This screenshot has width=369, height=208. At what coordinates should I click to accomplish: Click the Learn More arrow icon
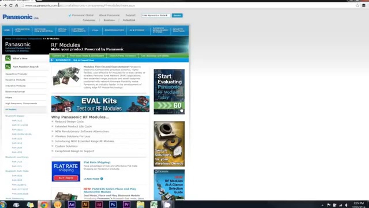[x=101, y=179]
